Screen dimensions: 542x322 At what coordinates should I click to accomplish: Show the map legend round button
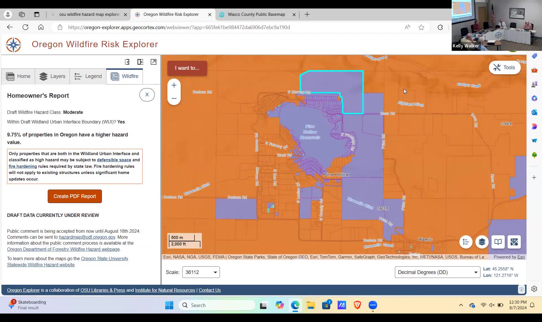coord(466,242)
